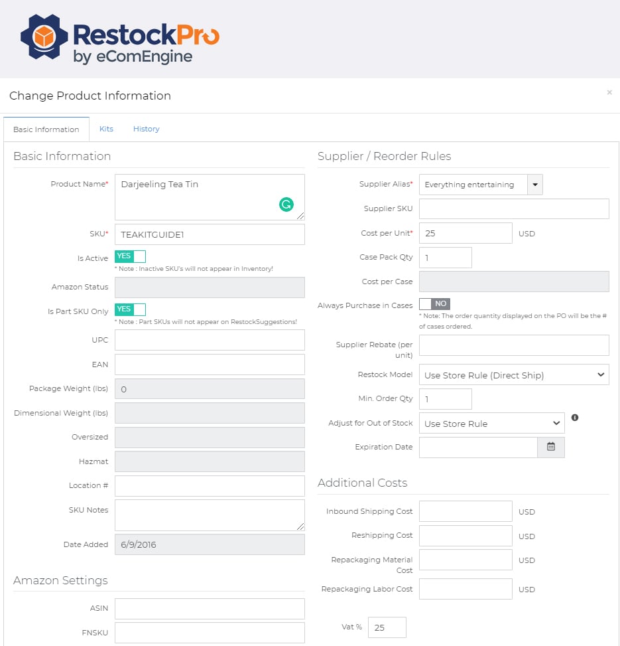The height and width of the screenshot is (646, 620).
Task: Click the SKU input showing TEAKITGUIDE1
Action: click(210, 234)
